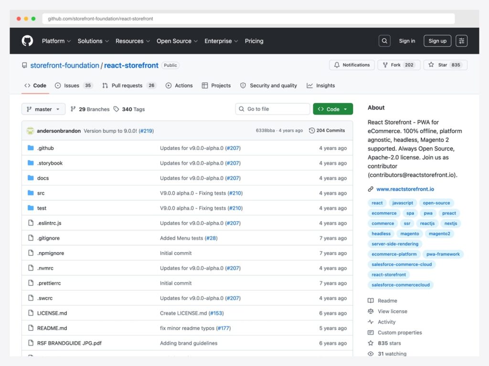Open the master branch selector
The image size is (489, 366).
coord(43,109)
